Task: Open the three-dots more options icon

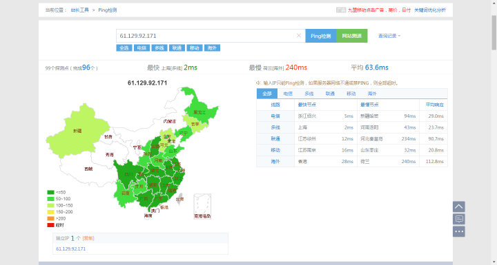Action: click(x=458, y=231)
